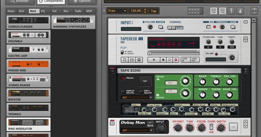Toggle Tape Echo power button
Screen dimensions: 261x137
tap(112, 71)
